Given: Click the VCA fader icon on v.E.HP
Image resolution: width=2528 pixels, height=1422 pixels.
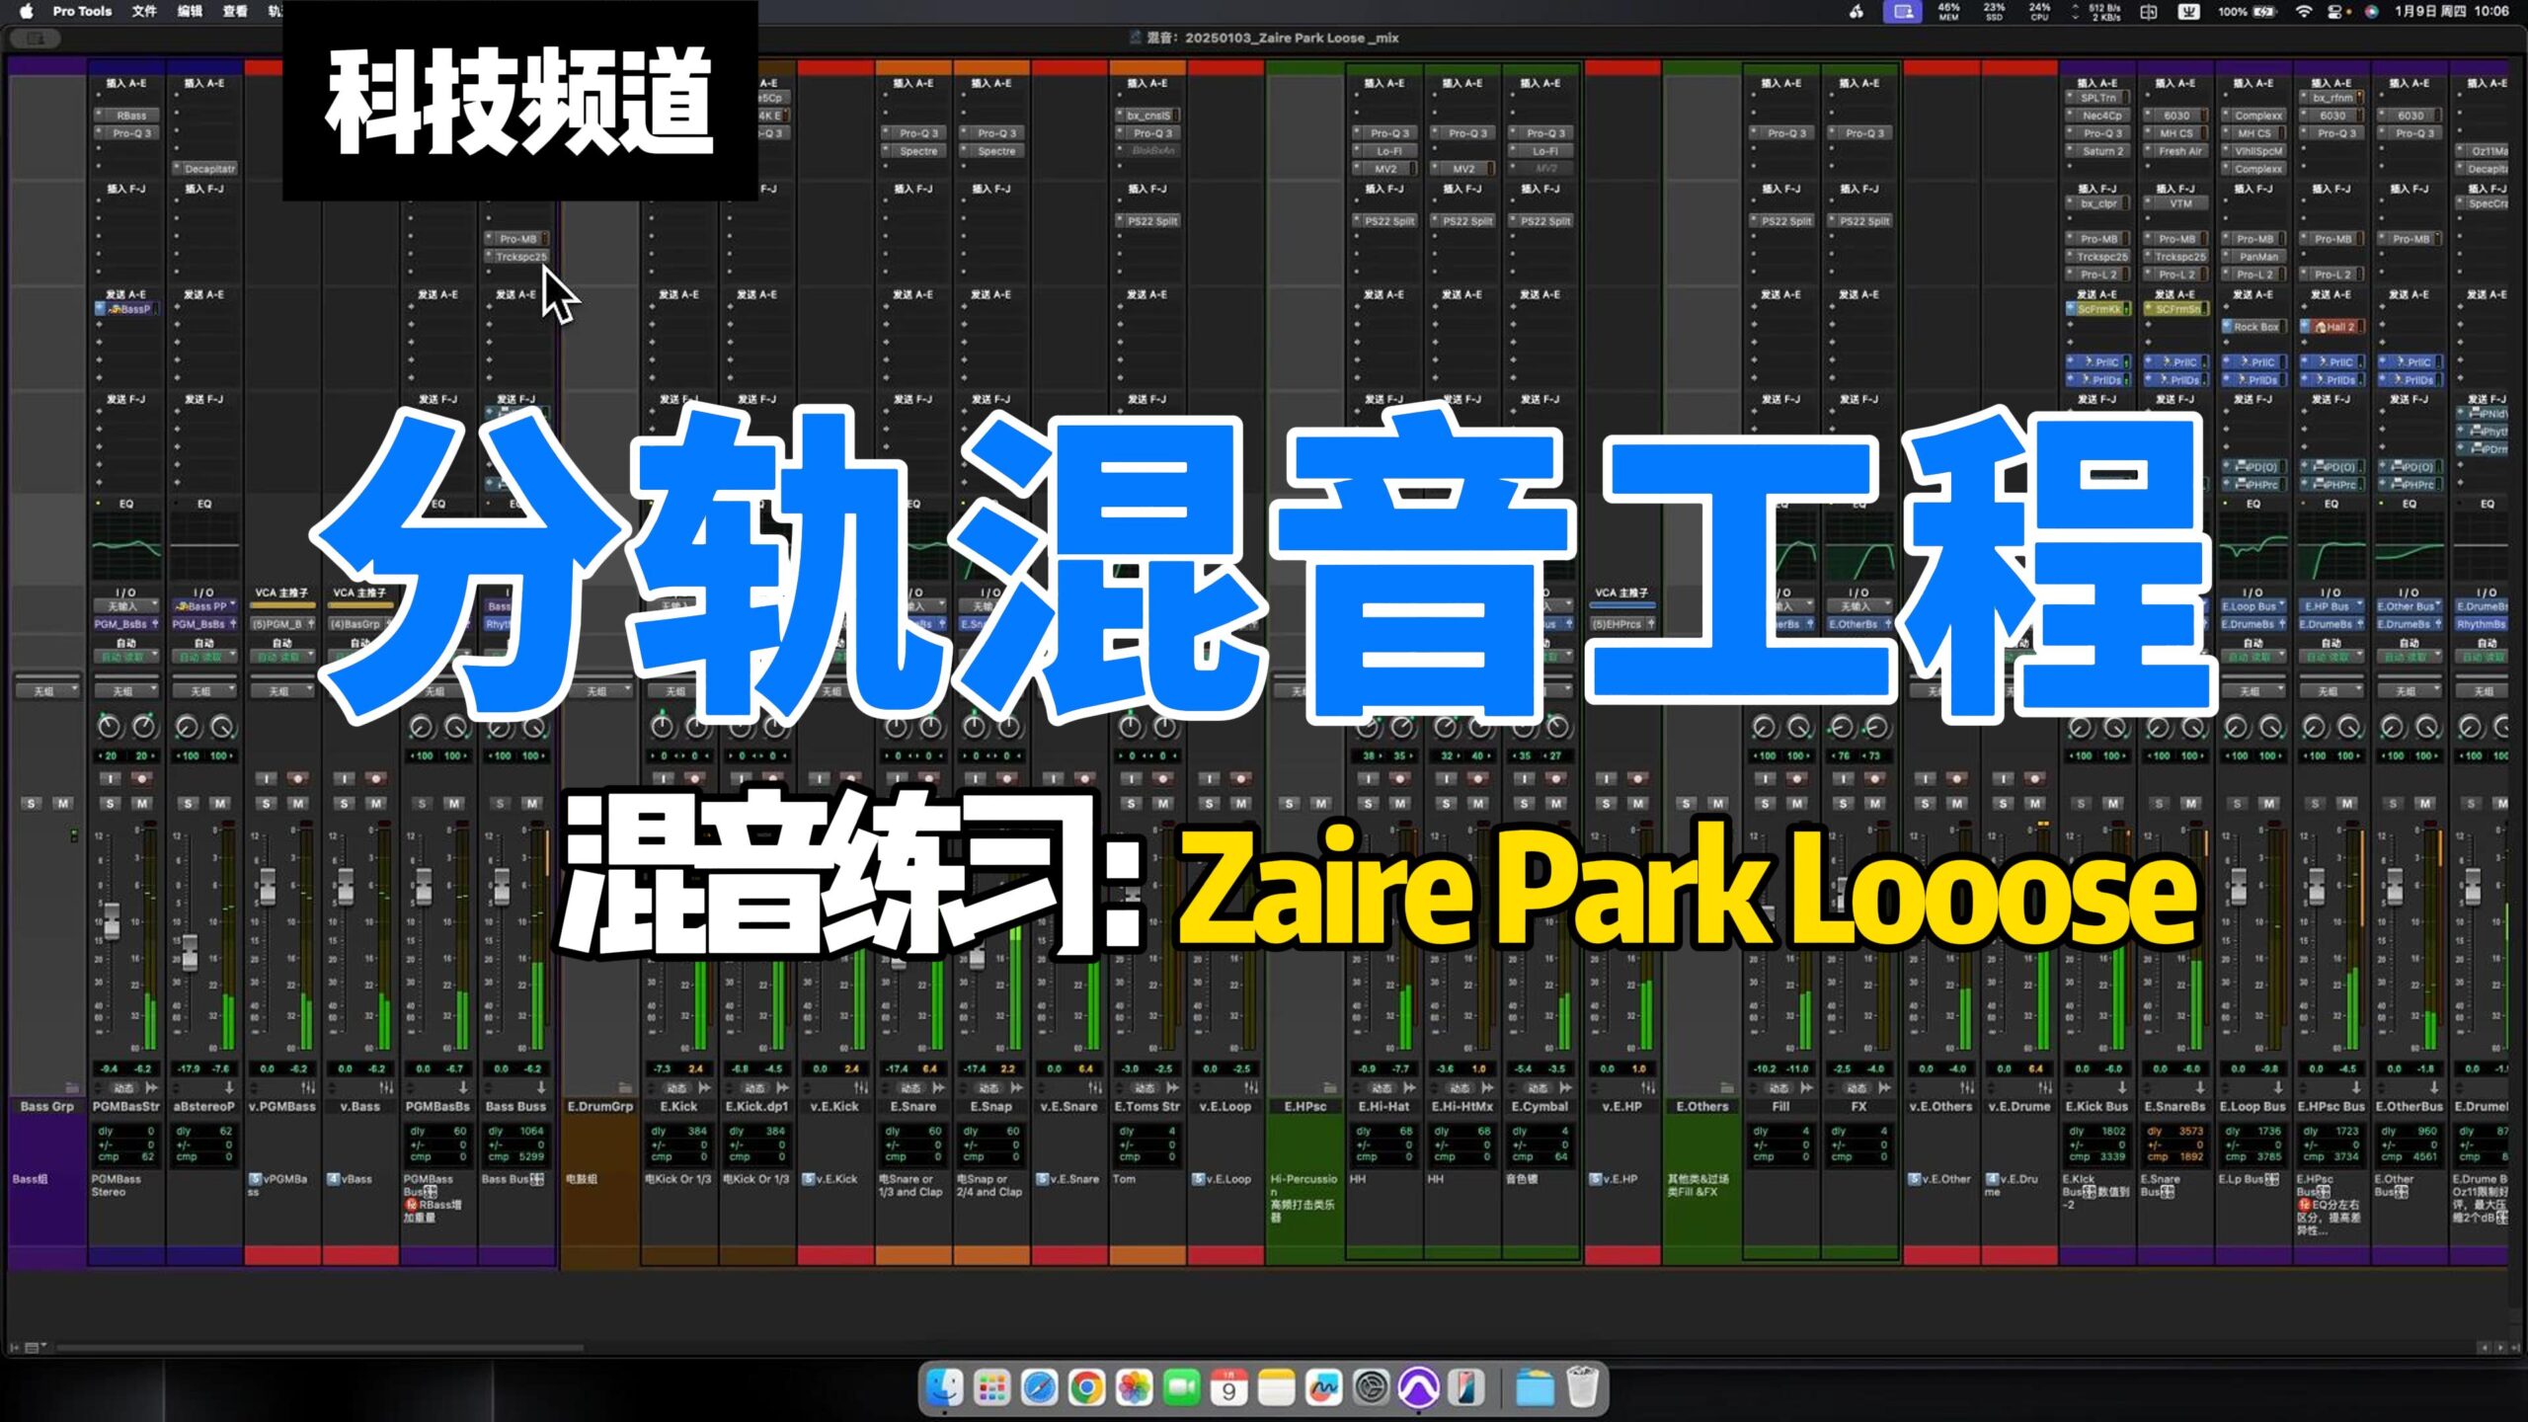Looking at the screenshot, I should click(1647, 1087).
